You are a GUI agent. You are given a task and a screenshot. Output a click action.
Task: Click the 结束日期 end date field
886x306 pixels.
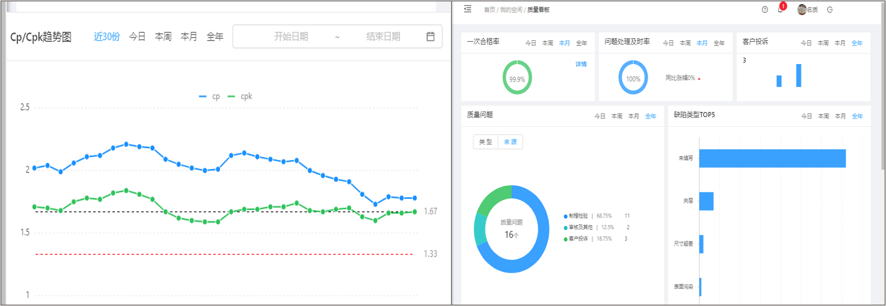coord(383,36)
